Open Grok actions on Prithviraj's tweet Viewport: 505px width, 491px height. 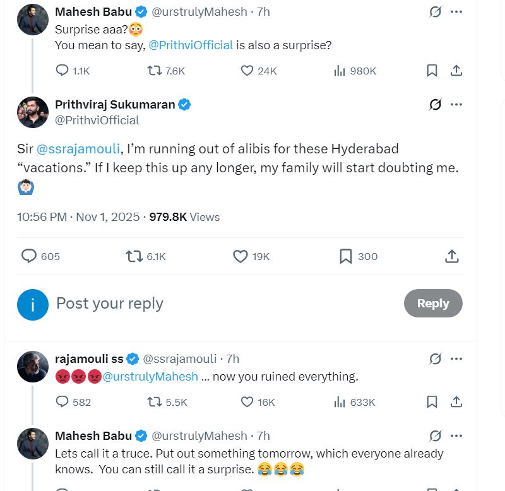coord(434,104)
